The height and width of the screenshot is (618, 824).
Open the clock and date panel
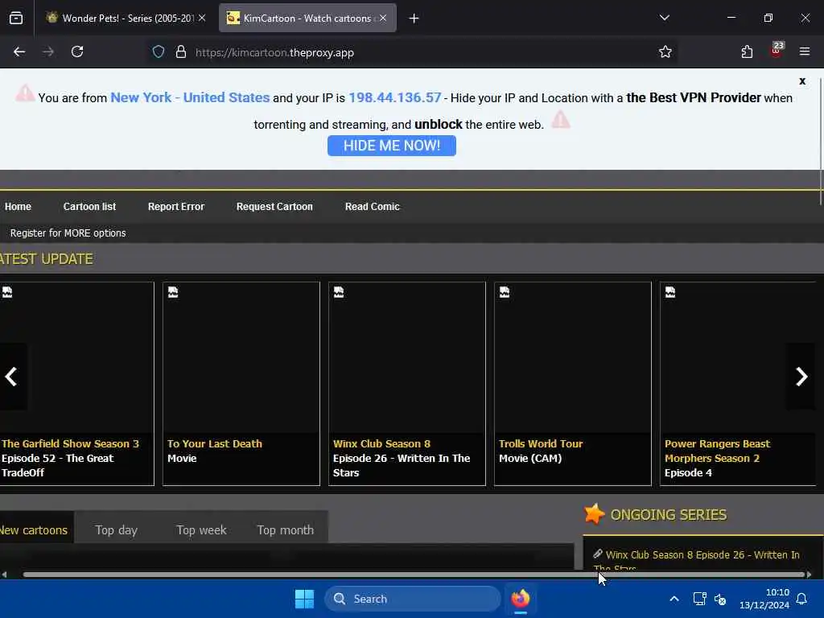(764, 599)
